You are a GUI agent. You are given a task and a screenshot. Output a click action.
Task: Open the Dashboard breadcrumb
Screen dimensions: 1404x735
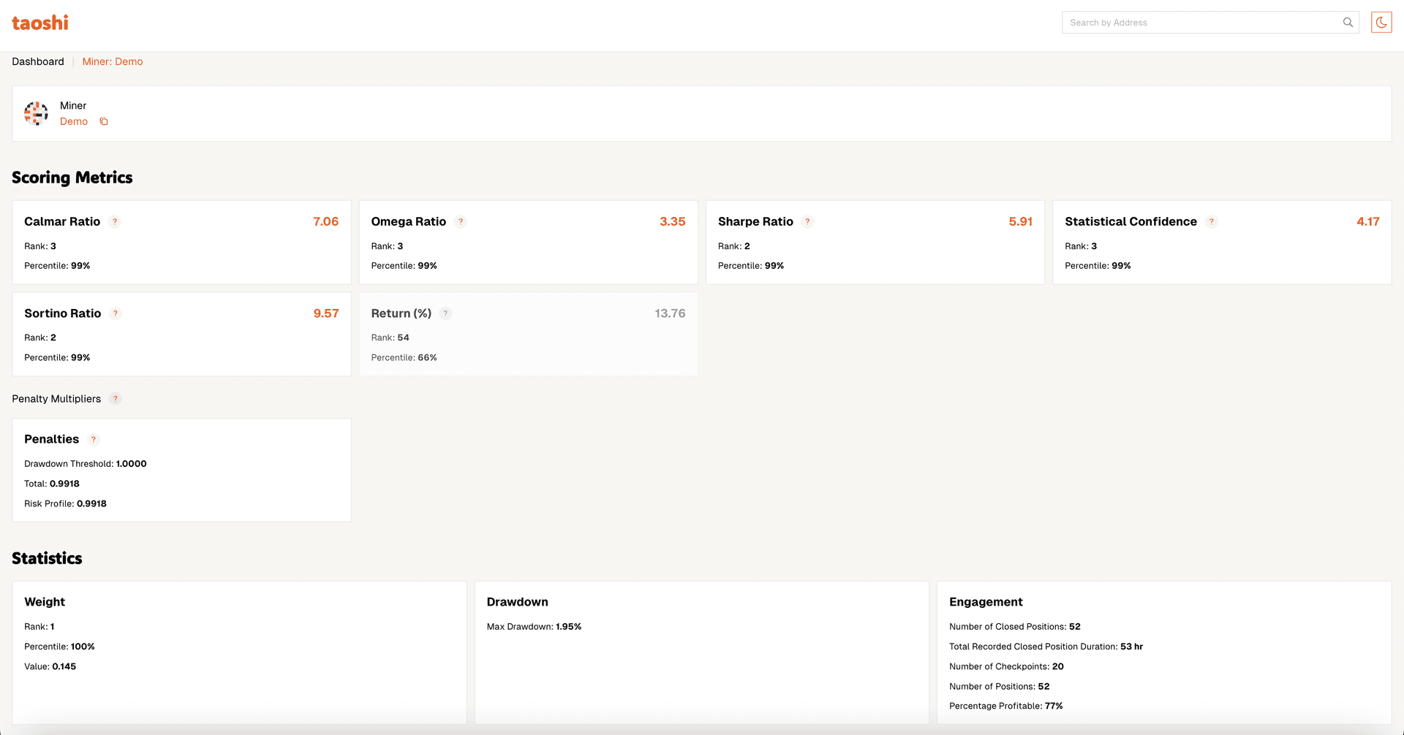pos(38,61)
